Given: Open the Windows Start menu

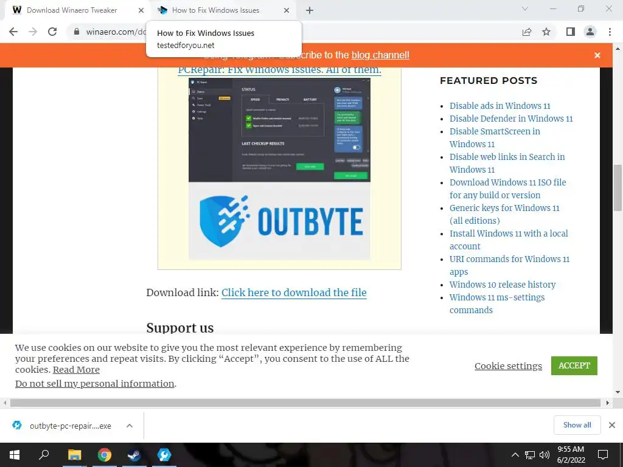Looking at the screenshot, I should [15, 455].
